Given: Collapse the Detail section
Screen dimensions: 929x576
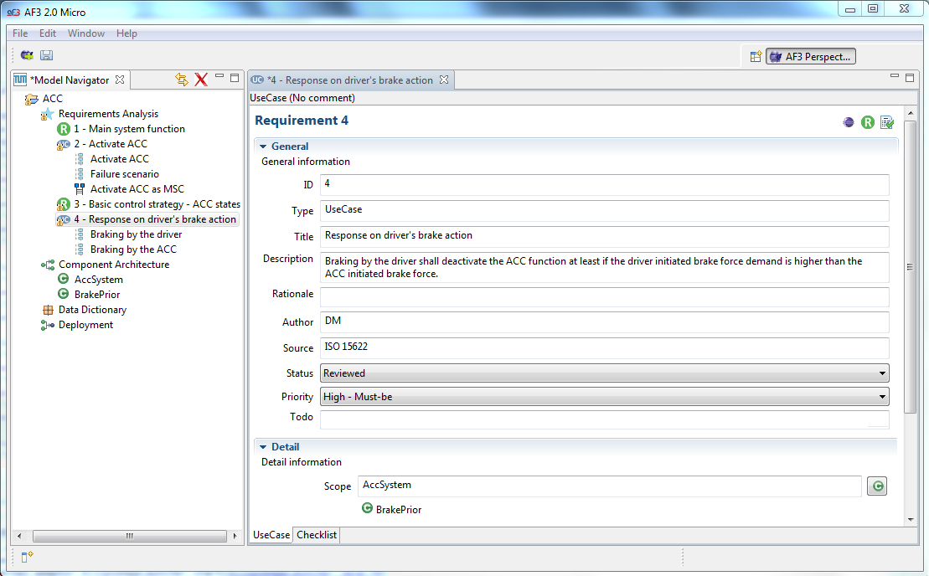Looking at the screenshot, I should [x=263, y=447].
